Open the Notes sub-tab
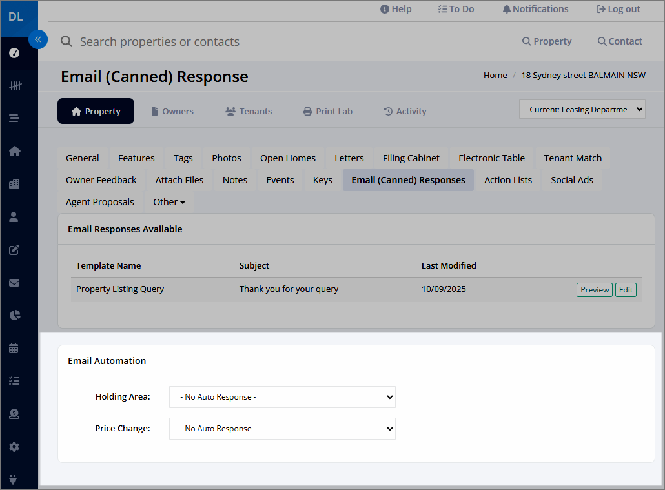The height and width of the screenshot is (490, 665). [x=235, y=180]
